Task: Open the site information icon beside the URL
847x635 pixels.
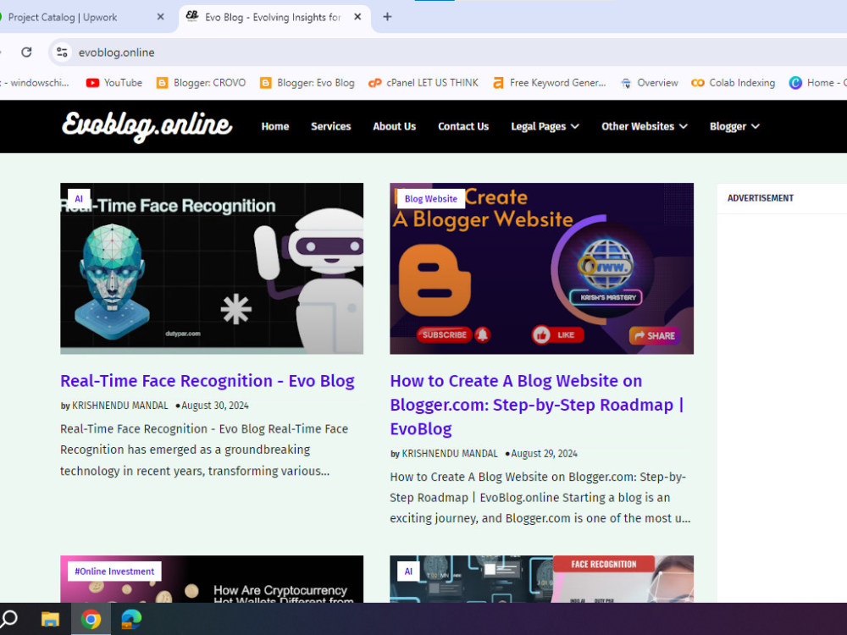Action: pyautogui.click(x=62, y=52)
